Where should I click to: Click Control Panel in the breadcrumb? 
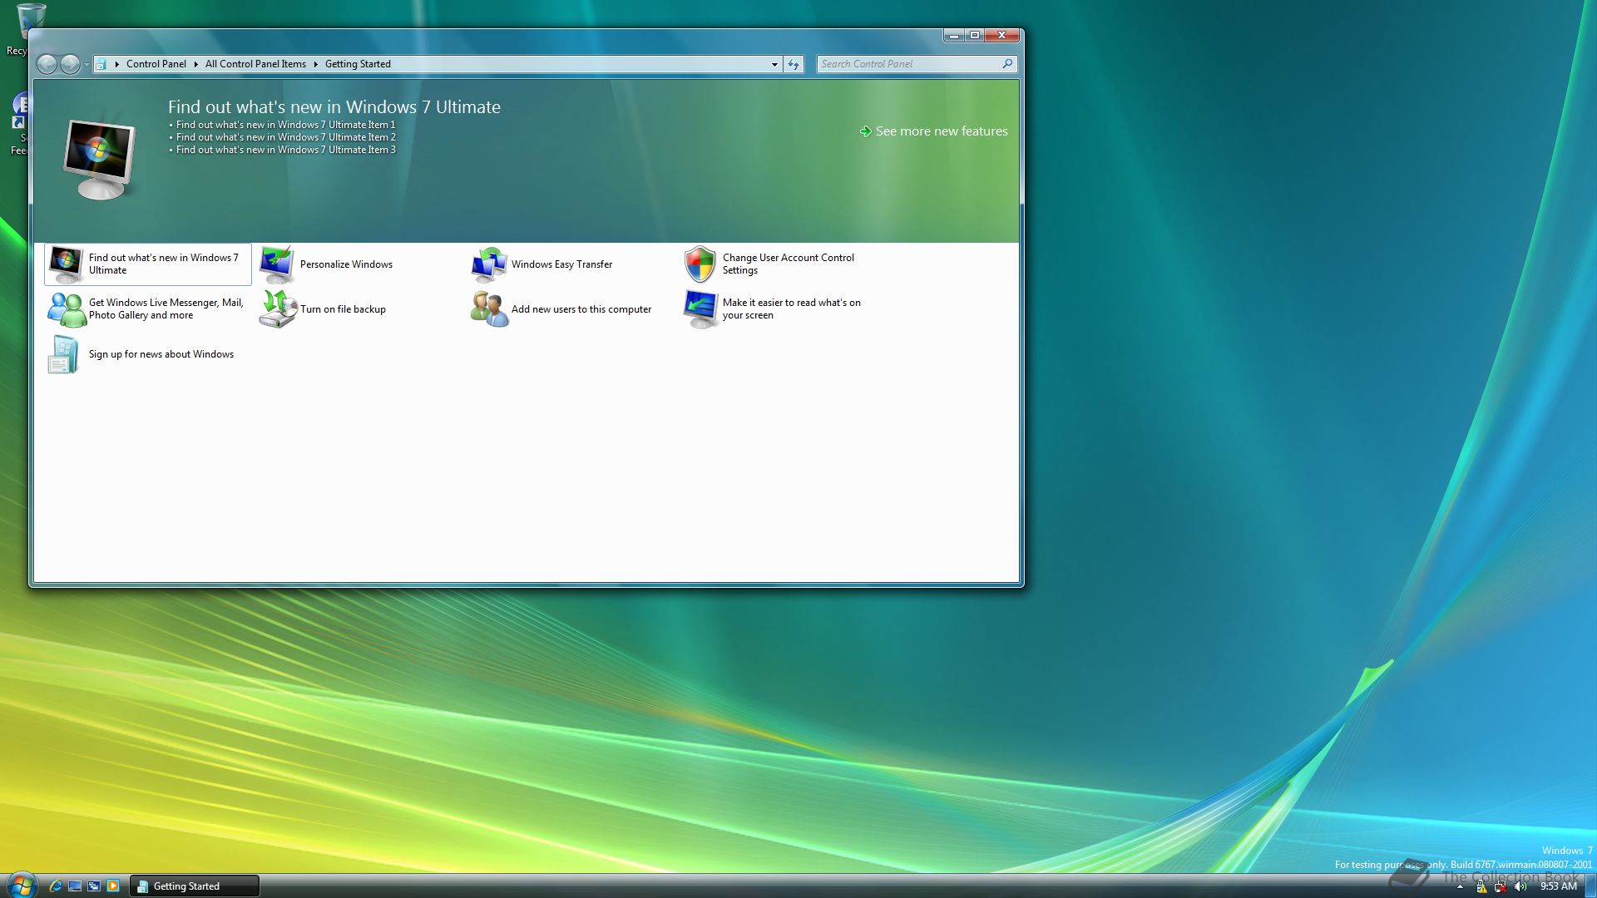(156, 64)
